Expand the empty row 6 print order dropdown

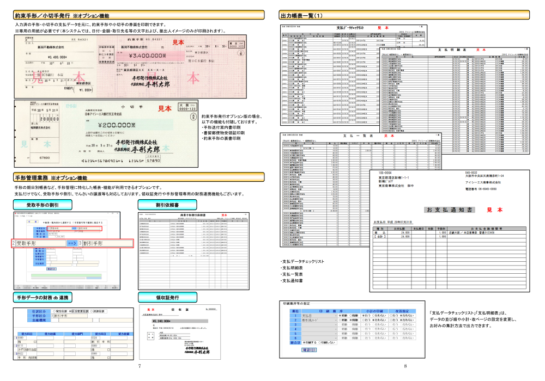click(x=319, y=338)
